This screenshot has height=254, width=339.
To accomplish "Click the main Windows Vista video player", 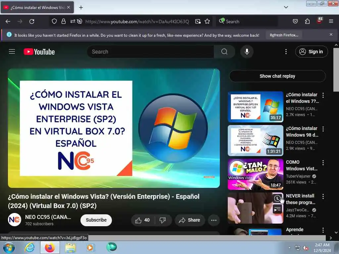I will coord(114,128).
